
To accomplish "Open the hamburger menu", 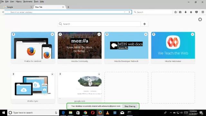I will point(203,12).
